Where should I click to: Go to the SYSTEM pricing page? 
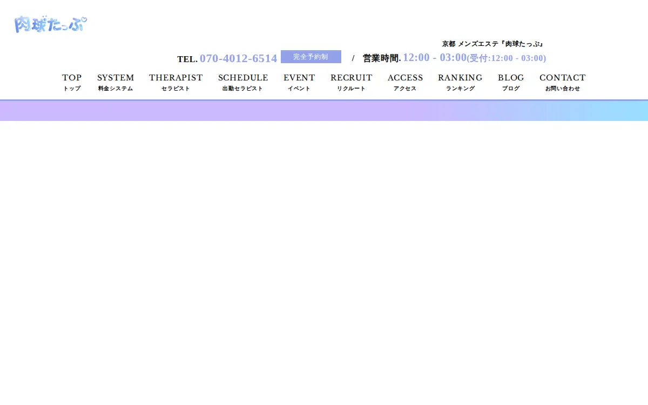point(116,82)
